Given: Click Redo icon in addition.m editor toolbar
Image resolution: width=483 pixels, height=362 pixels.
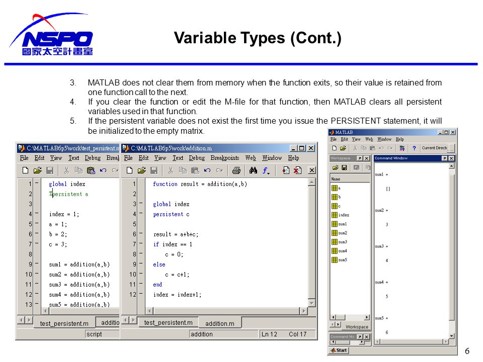Looking at the screenshot, I should pos(219,170).
